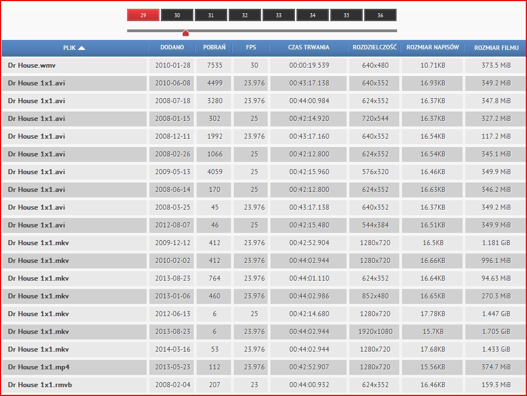527x396 pixels.
Task: Open Dr House 1x1.avi sized 117.2 MiB
Action: click(x=37, y=136)
